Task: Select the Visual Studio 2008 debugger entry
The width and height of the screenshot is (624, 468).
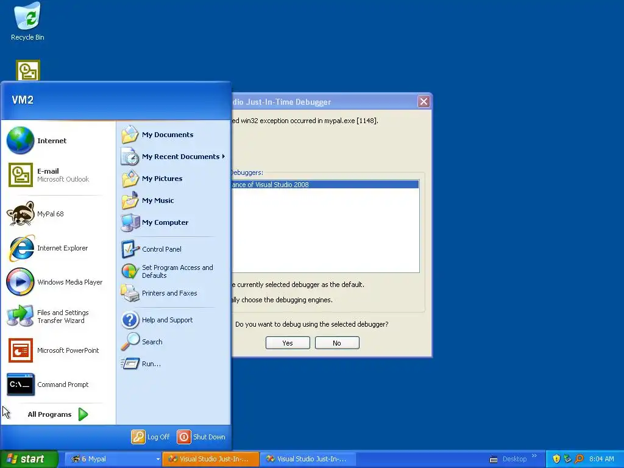Action: 325,185
